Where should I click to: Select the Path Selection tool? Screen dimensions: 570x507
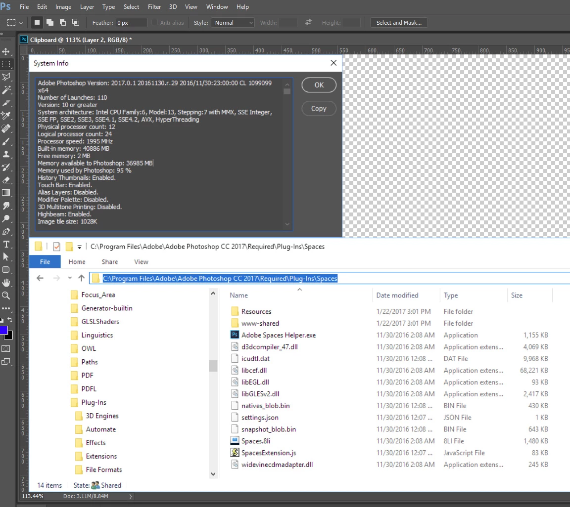click(6, 257)
